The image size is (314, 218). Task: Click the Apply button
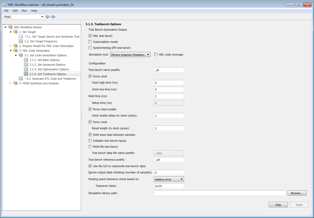(x=299, y=205)
